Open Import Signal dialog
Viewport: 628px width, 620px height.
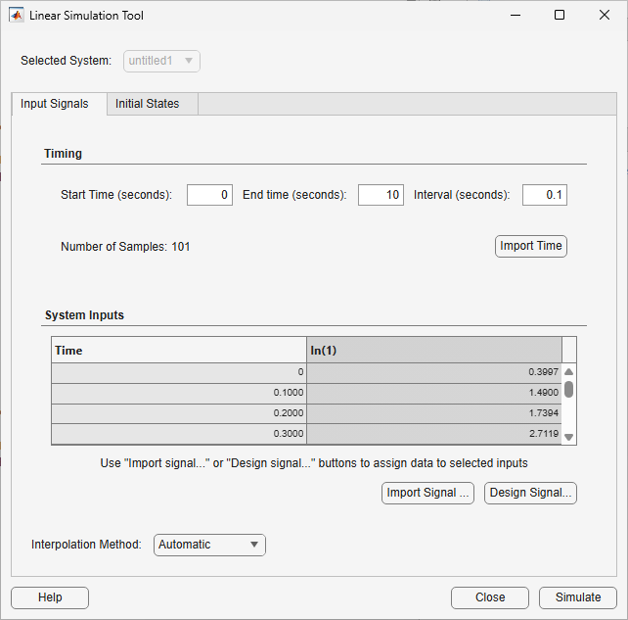(428, 493)
